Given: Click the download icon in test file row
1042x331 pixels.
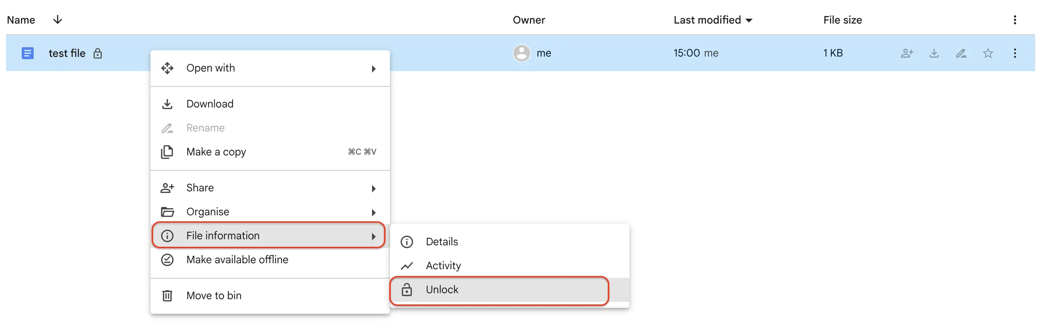Looking at the screenshot, I should point(934,53).
